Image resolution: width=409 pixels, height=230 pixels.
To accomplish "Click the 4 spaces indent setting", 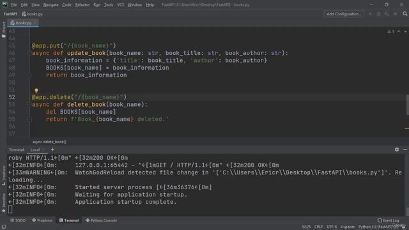I will coord(348,227).
